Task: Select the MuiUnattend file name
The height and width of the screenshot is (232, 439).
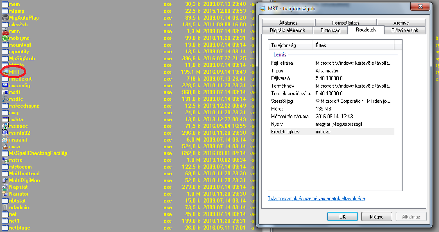Action: click(x=24, y=174)
